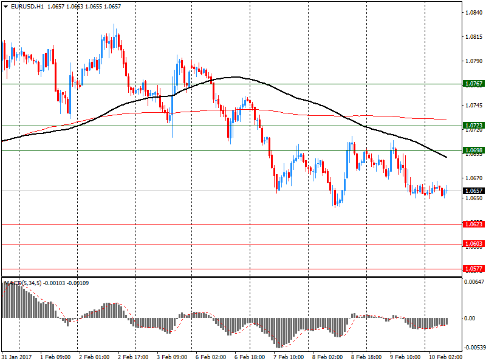Screen dimensions: 486x364
Task: Open the chart menu triangle beside EURUSD,H1
Action: pyautogui.click(x=5, y=7)
